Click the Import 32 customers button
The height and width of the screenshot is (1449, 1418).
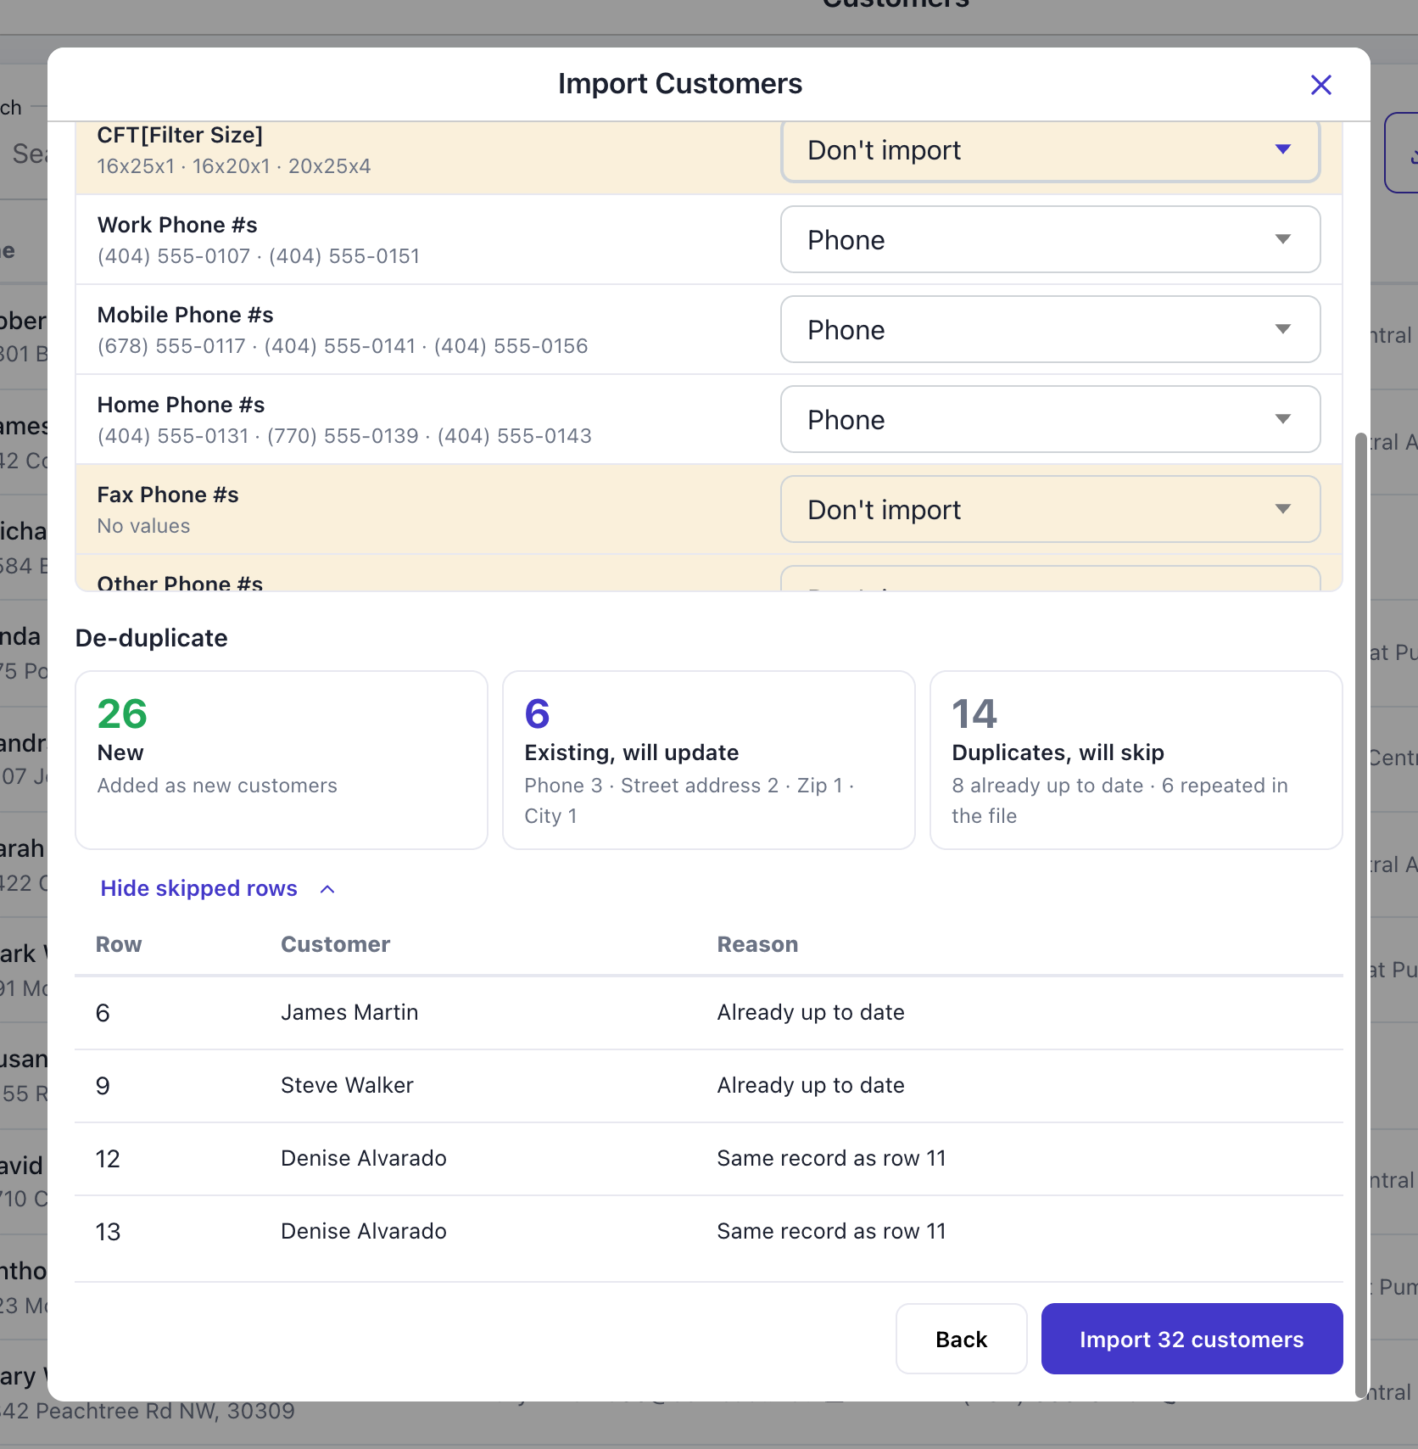(1192, 1339)
